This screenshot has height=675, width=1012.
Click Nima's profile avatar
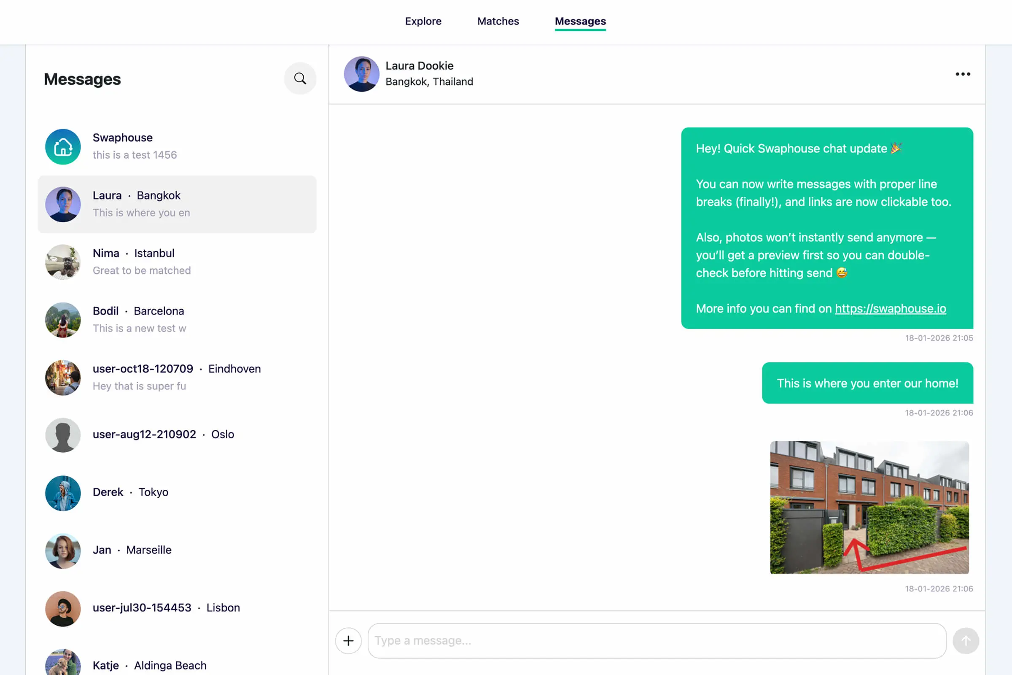point(63,262)
